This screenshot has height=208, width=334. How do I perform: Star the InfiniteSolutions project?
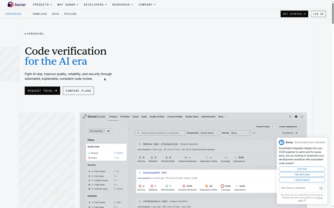pyautogui.click(x=140, y=201)
